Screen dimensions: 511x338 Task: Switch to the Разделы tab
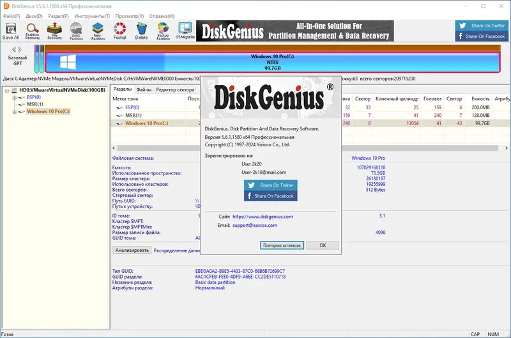pyautogui.click(x=122, y=89)
